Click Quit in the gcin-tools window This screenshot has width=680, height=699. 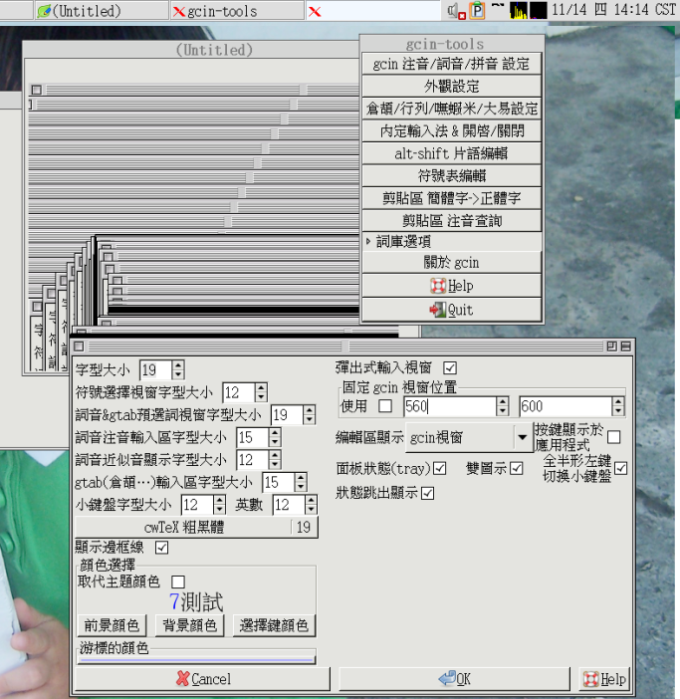tap(452, 310)
